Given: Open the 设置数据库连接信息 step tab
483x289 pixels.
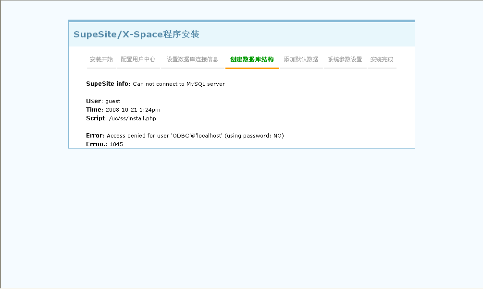Looking at the screenshot, I should tap(193, 59).
